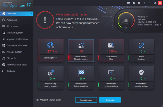163x107 pixels.
Task: Click the Browsing traces globe icon
Action: [51, 45]
